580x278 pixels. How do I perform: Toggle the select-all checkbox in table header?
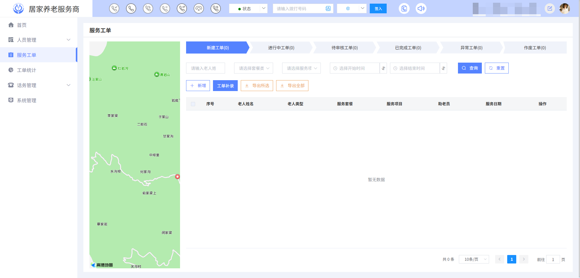click(x=193, y=104)
